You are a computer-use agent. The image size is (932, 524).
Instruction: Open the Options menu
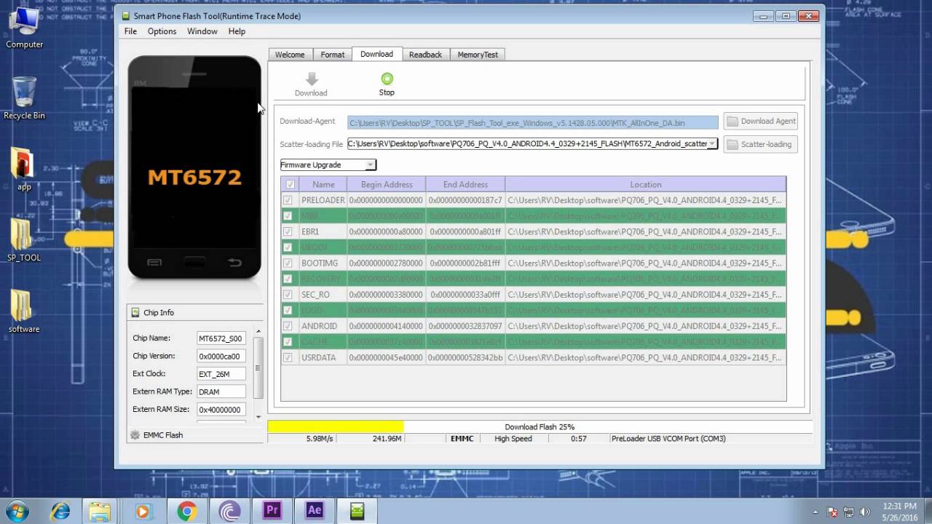162,31
